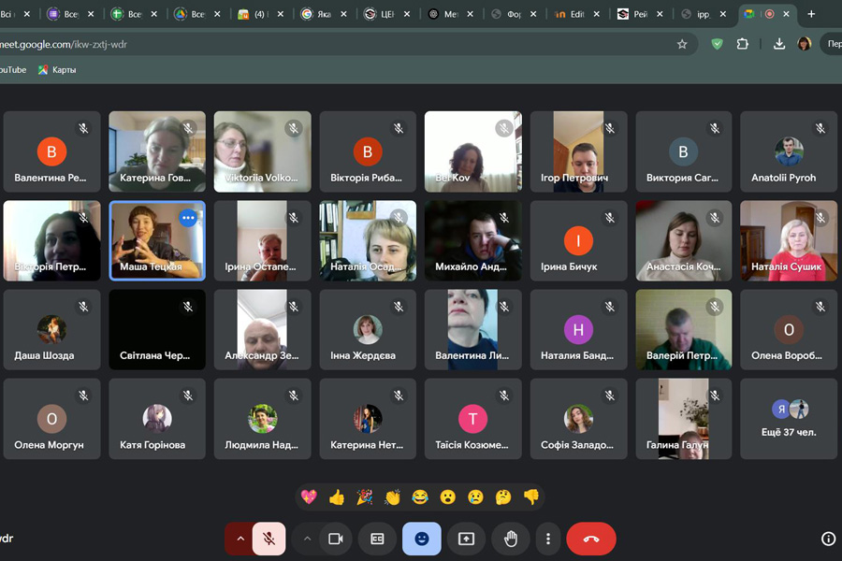The height and width of the screenshot is (561, 842).
Task: Expand audio settings chevron beside microphone
Action: (x=240, y=539)
